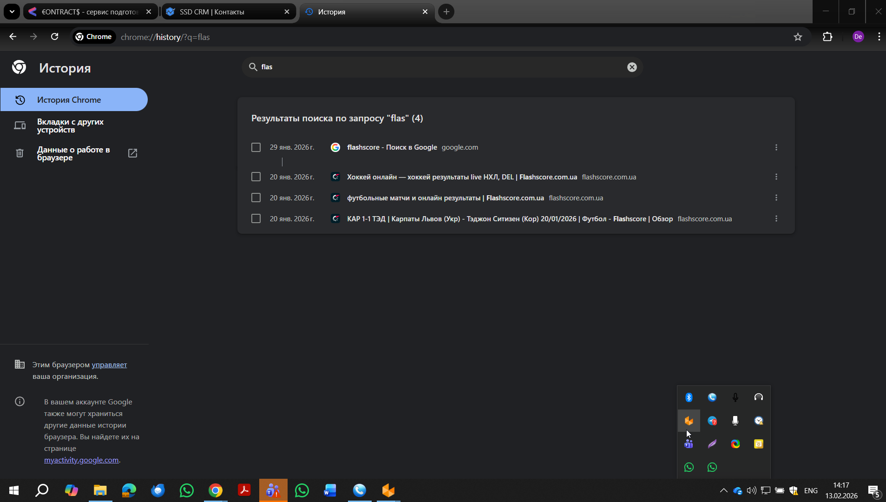Open Данные о работе в браузере
The image size is (886, 502).
(x=74, y=153)
